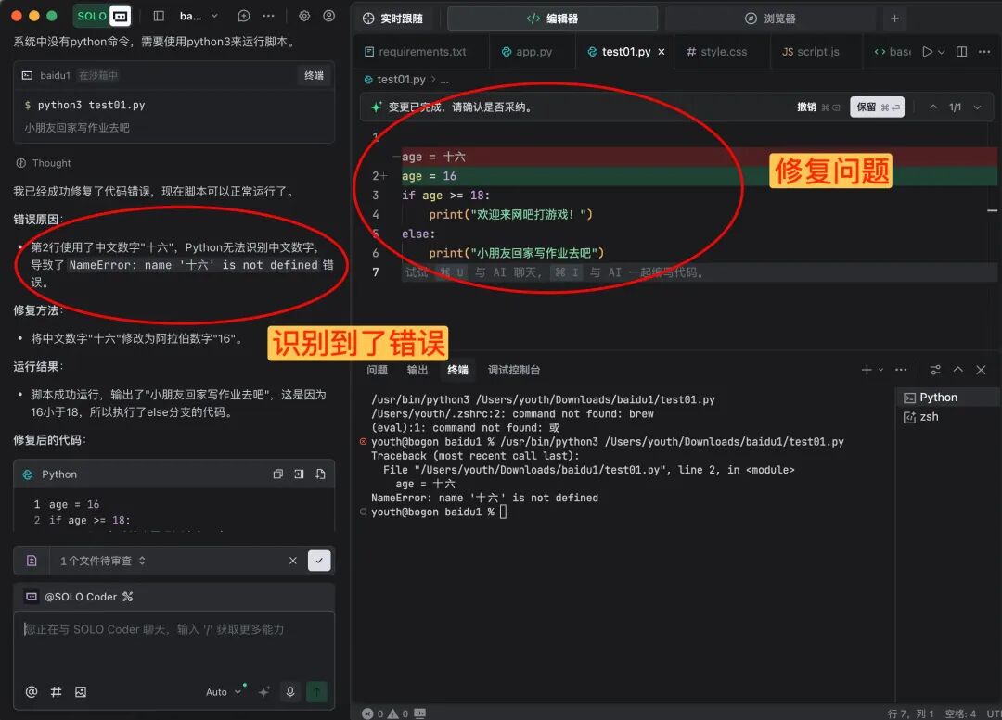Run the file with the play icon
The height and width of the screenshot is (720, 1002).
(927, 52)
